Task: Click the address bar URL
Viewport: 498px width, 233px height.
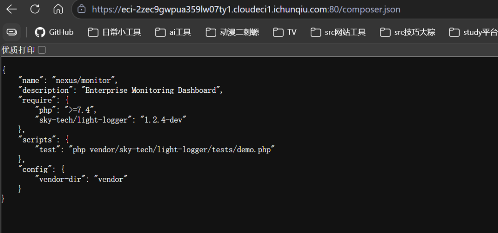Action: point(246,9)
